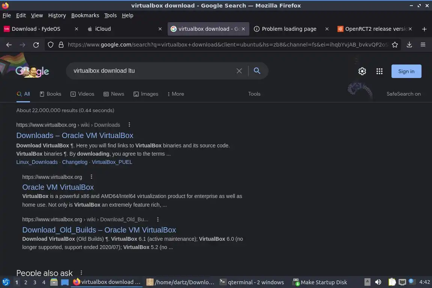Open options for Download_Old_Bu... result
The height and width of the screenshot is (288, 432).
click(x=157, y=219)
